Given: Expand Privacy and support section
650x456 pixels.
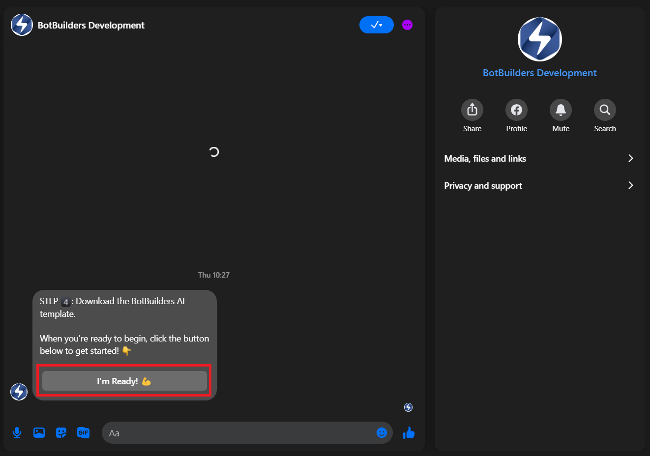Looking at the screenshot, I should 539,185.
